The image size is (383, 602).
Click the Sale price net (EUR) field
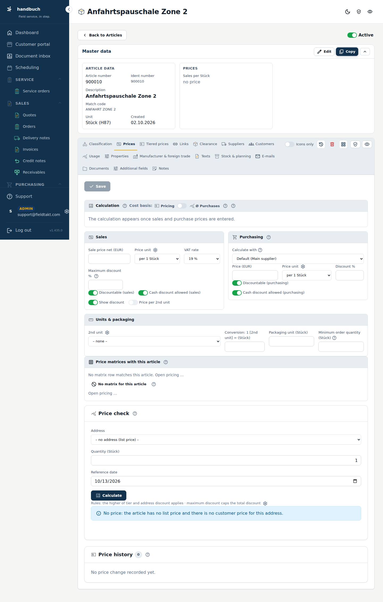coord(109,259)
